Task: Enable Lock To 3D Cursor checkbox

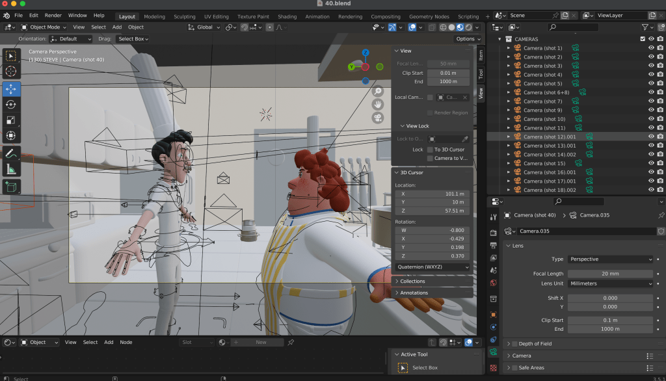Action: coord(430,150)
